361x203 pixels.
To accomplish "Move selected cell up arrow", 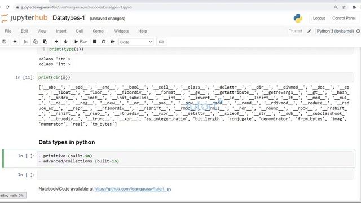I will coord(56,42).
